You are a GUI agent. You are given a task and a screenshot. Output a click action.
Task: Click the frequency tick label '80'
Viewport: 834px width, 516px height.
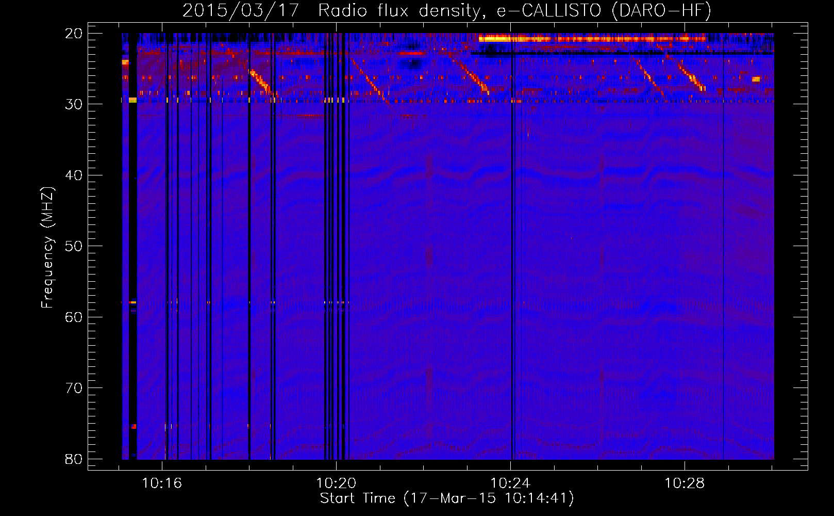pyautogui.click(x=74, y=459)
